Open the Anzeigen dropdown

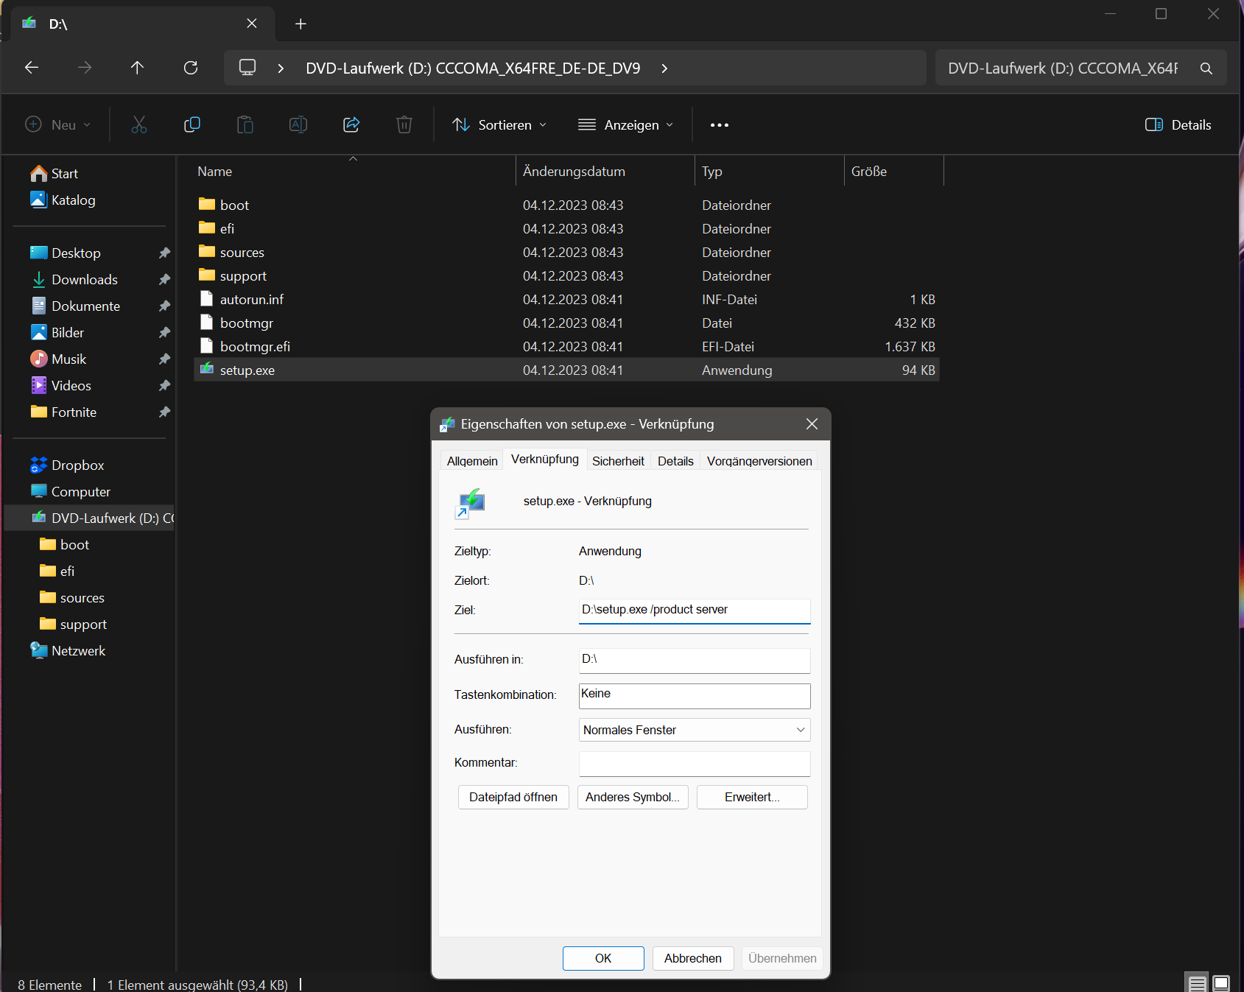pyautogui.click(x=626, y=124)
